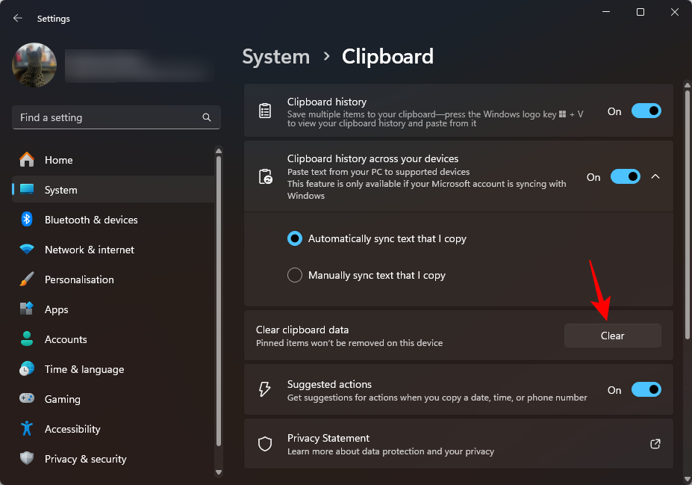Screen dimensions: 692x485
Task: Click System in the breadcrumb
Action: coord(275,57)
